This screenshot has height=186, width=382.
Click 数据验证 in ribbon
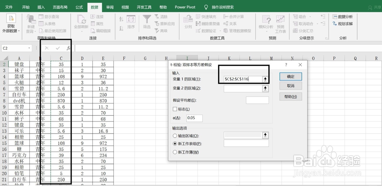click(206, 31)
